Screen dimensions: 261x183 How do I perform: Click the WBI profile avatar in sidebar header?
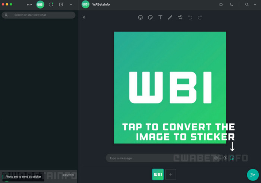click(40, 4)
